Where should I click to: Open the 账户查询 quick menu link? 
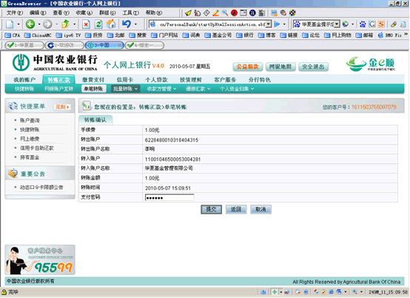(x=30, y=120)
